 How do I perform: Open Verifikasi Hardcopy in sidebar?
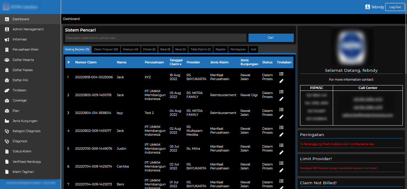click(x=27, y=162)
